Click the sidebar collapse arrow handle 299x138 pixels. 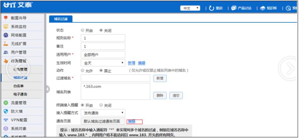point(48,89)
